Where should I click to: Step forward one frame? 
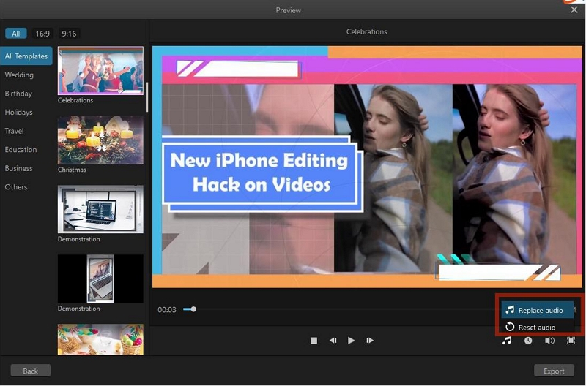[370, 341]
